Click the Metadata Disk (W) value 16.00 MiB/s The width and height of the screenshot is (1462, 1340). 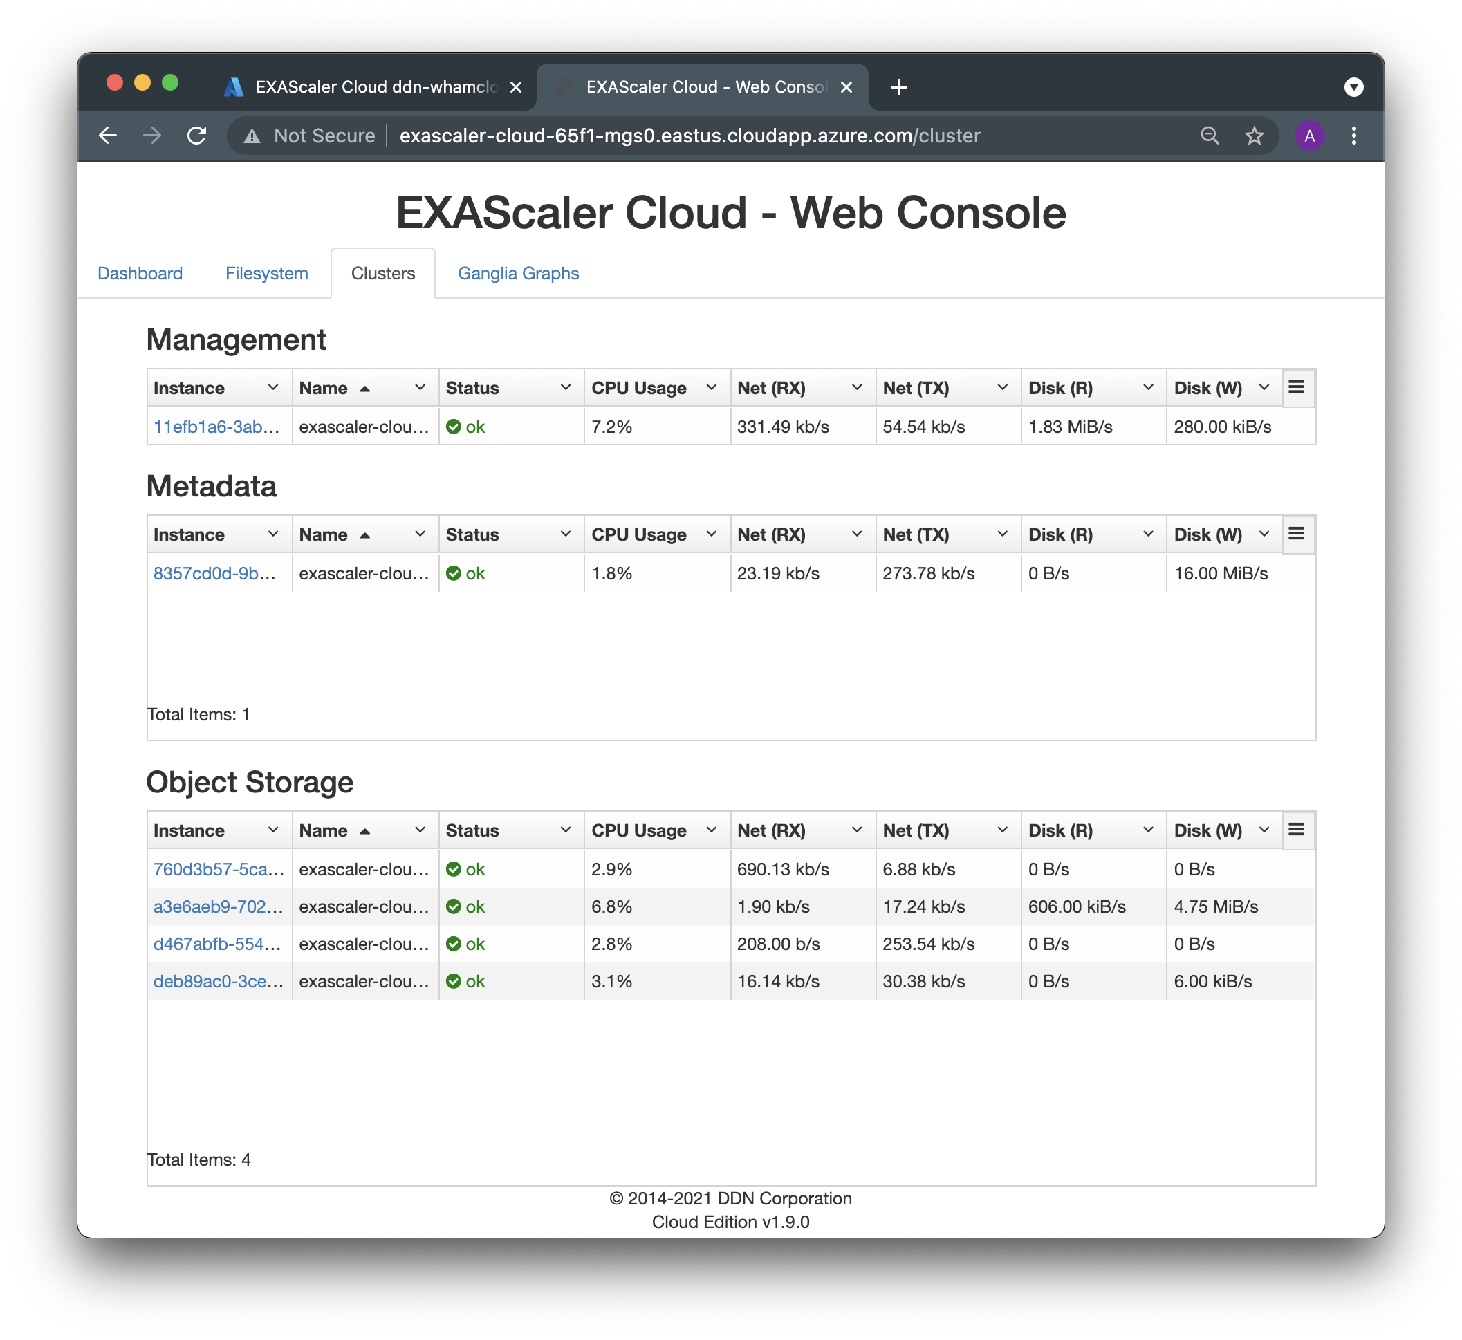pos(1221,574)
